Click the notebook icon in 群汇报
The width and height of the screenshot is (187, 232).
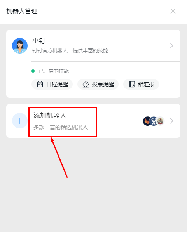pos(132,84)
